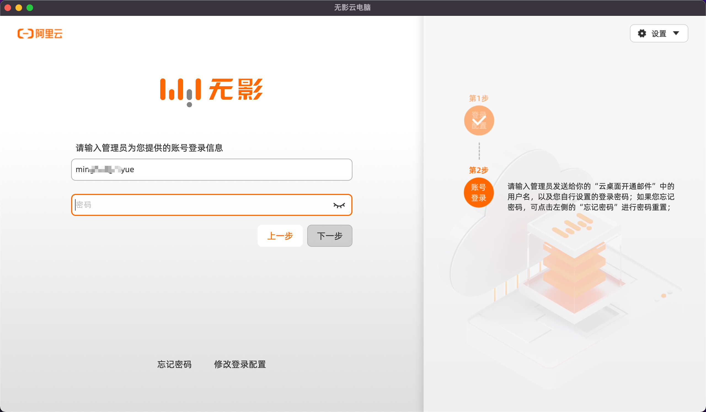
Task: Click the yellow minimize window button
Action: [x=19, y=7]
